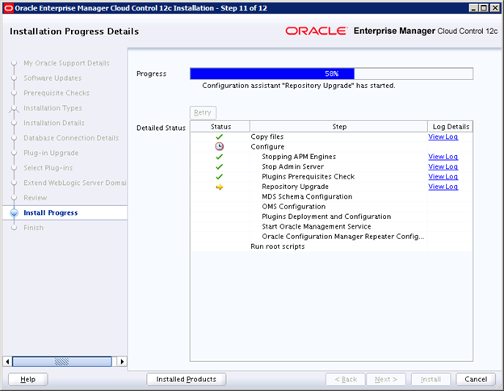Open View Log for Copy files

tap(443, 137)
